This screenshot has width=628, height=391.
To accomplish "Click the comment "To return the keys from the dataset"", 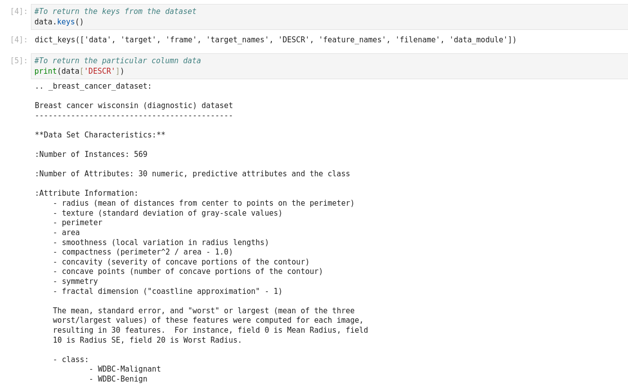I will 115,11.
